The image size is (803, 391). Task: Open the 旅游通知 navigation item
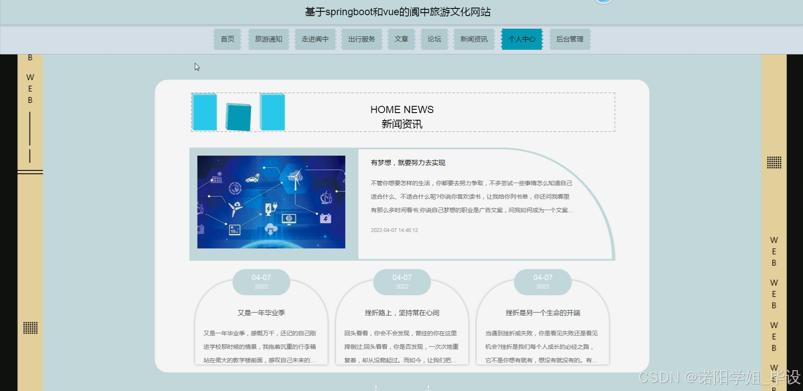269,39
